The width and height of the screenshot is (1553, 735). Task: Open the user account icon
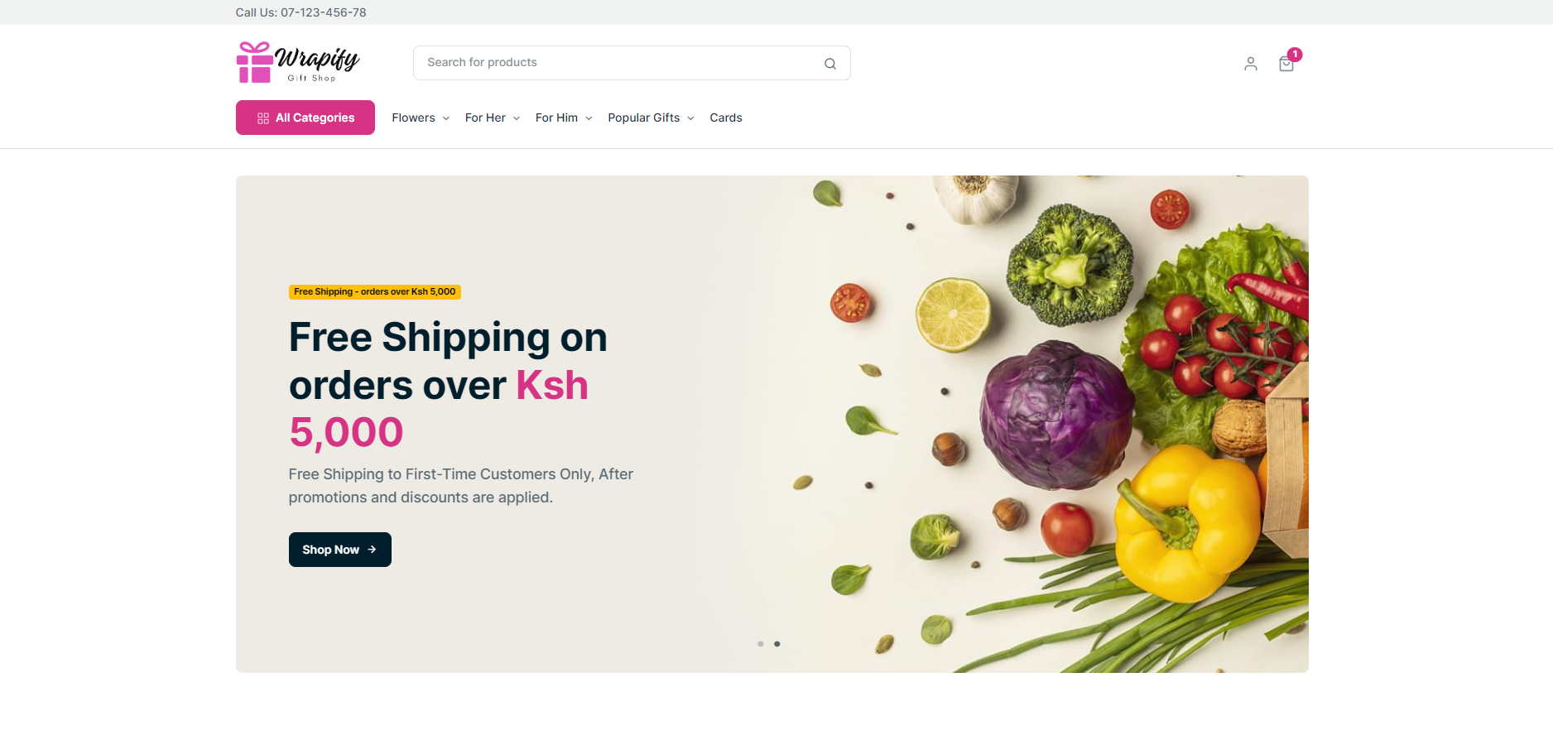tap(1251, 64)
